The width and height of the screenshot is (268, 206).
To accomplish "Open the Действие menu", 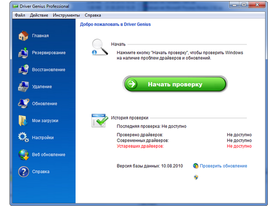I will click(39, 15).
